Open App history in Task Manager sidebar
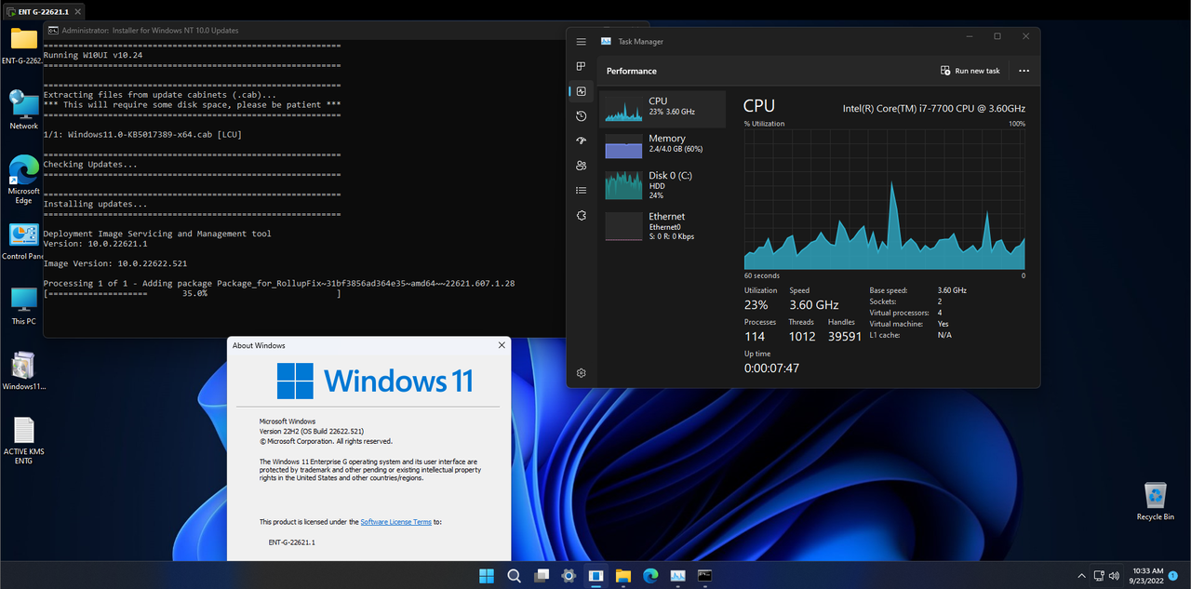 pyautogui.click(x=581, y=116)
